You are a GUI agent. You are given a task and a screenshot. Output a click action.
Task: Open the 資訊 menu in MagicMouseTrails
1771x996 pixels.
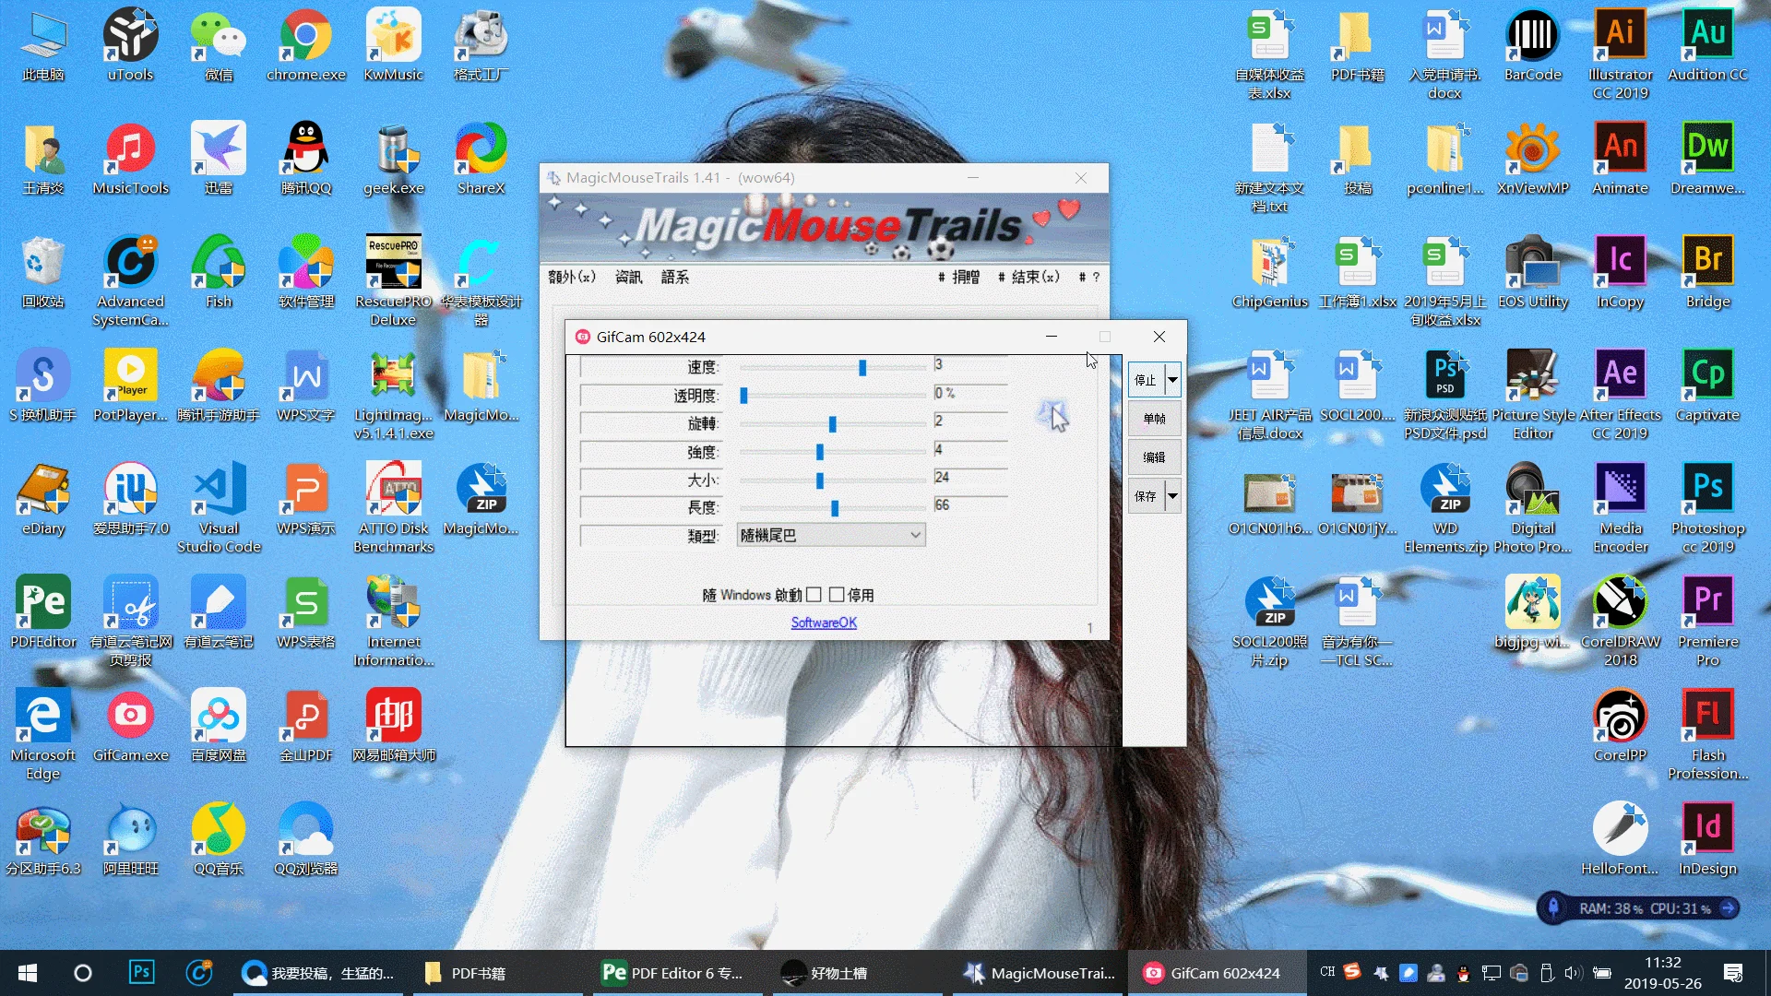click(x=629, y=277)
